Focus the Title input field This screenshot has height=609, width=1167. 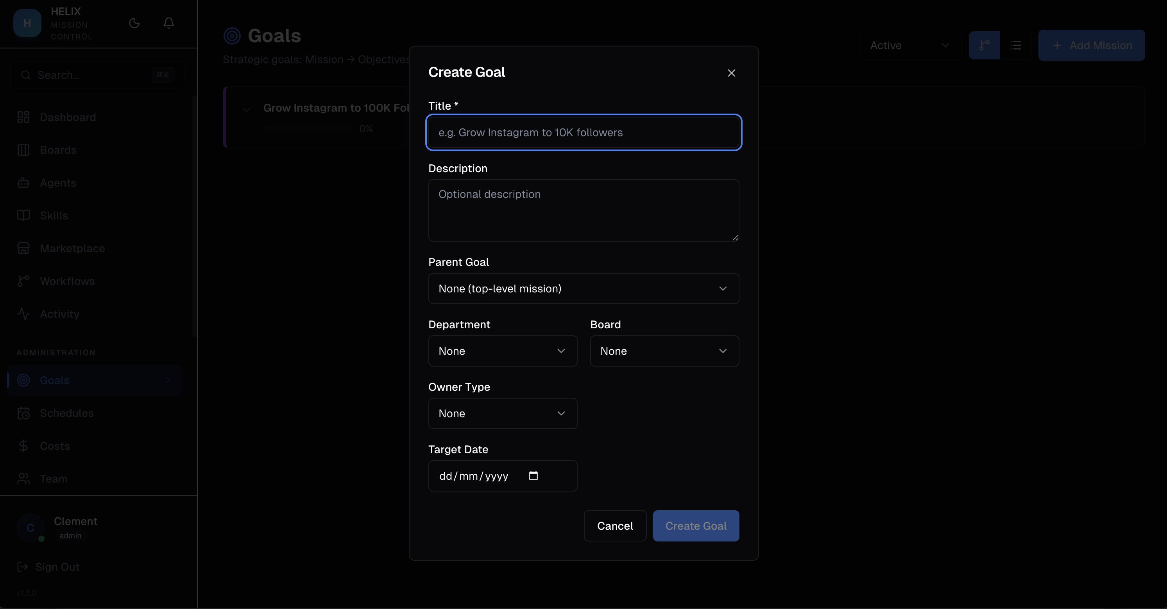[583, 133]
